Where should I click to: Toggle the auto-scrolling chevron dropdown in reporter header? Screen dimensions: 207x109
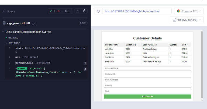click(x=78, y=11)
